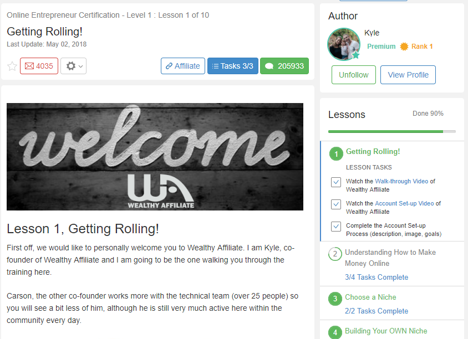
Task: Click the favorite star icon
Action: tap(12, 66)
